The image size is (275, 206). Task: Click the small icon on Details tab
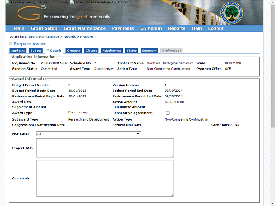pyautogui.click(x=48, y=51)
